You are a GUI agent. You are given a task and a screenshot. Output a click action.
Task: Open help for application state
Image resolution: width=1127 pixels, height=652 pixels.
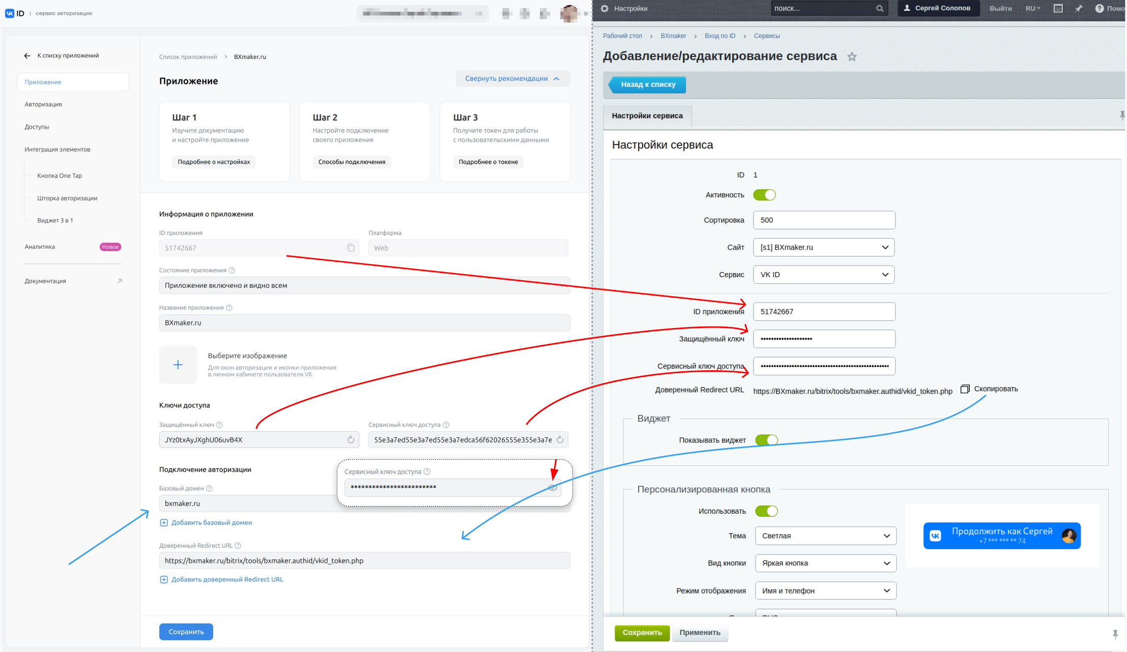click(x=232, y=270)
